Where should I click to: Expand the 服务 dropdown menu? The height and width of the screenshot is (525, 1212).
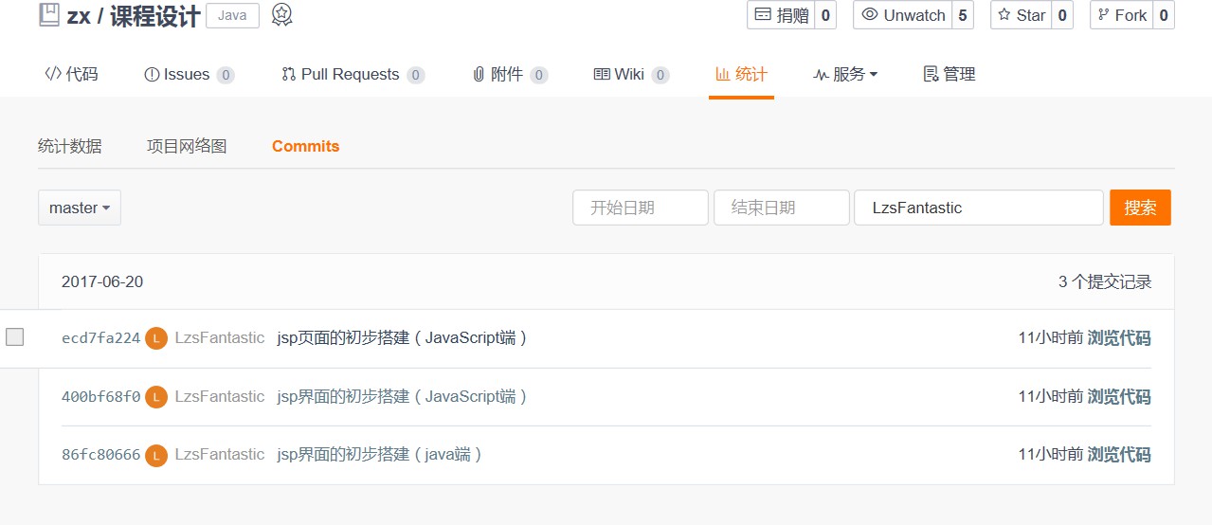[x=845, y=74]
